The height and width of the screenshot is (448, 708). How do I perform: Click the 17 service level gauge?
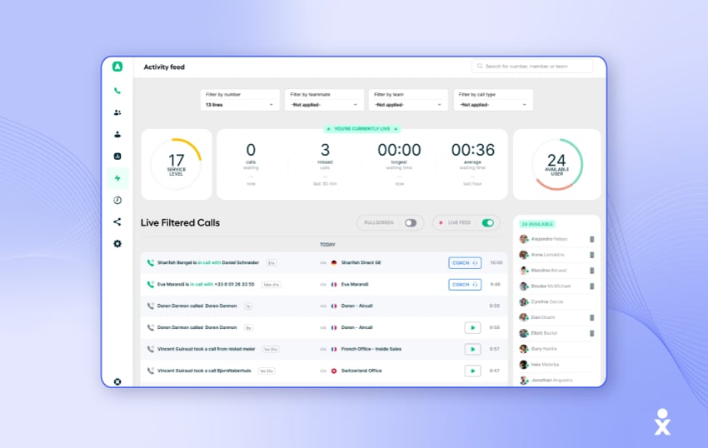tap(176, 164)
